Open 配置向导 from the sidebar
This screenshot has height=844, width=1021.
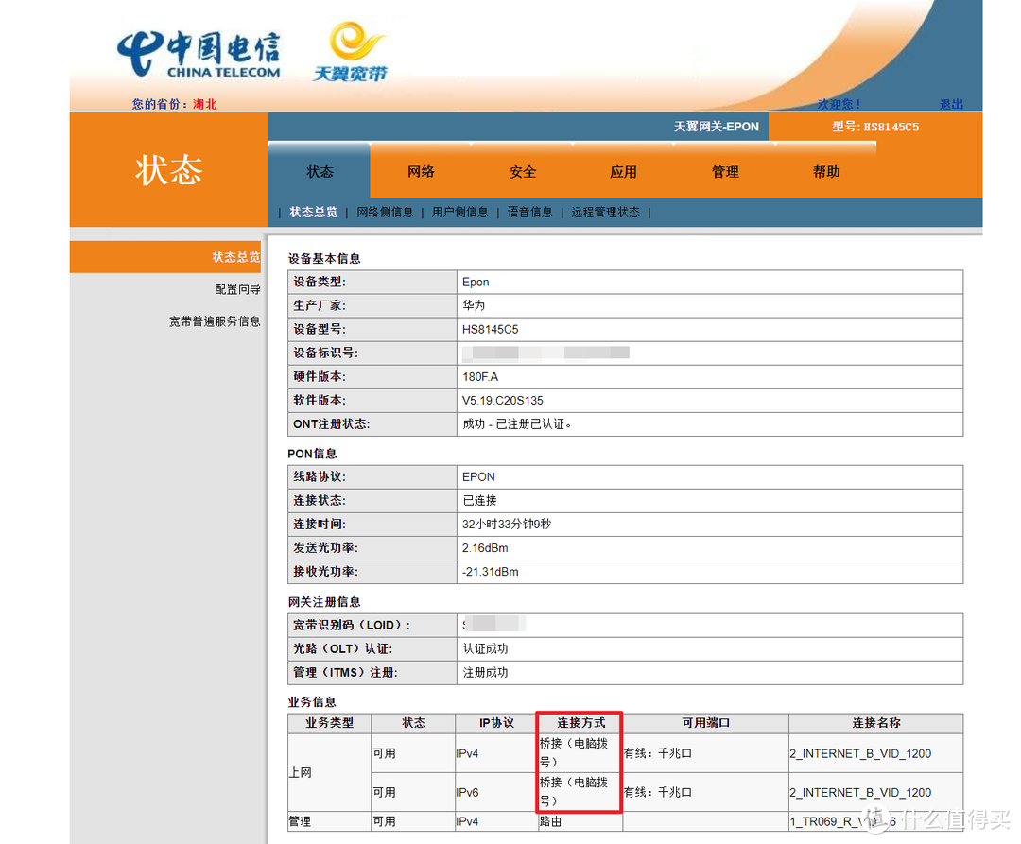point(237,288)
